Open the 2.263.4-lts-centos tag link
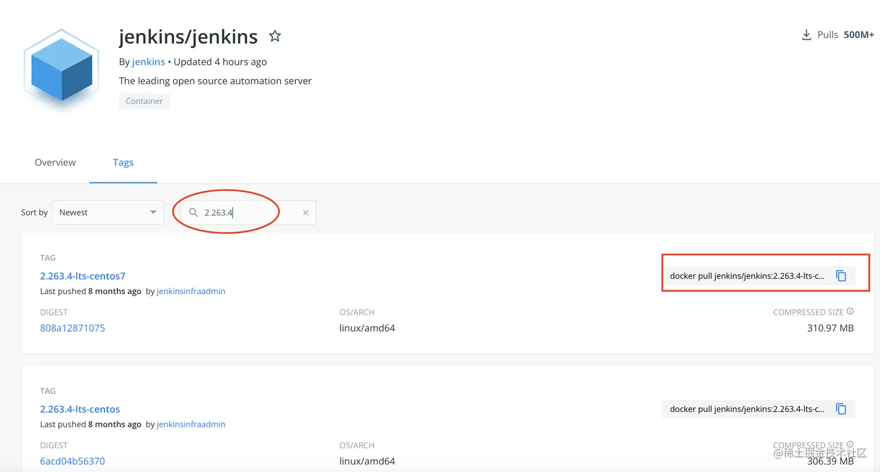 [x=80, y=409]
